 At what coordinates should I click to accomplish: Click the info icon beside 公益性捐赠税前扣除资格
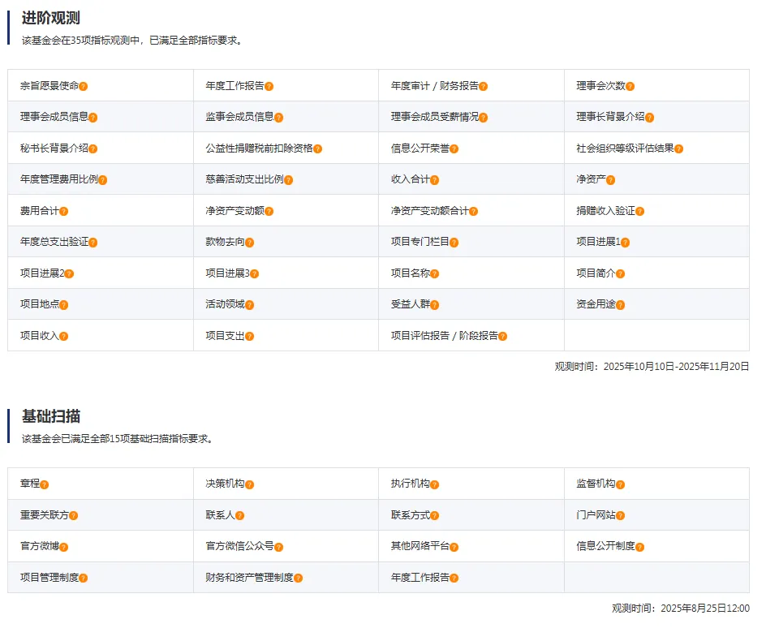click(317, 148)
